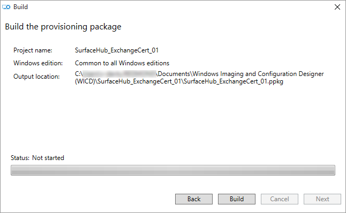Select the project name SurfaceHub_ExchangeCert_01
Screen dimensions: 346x213
click(117, 50)
